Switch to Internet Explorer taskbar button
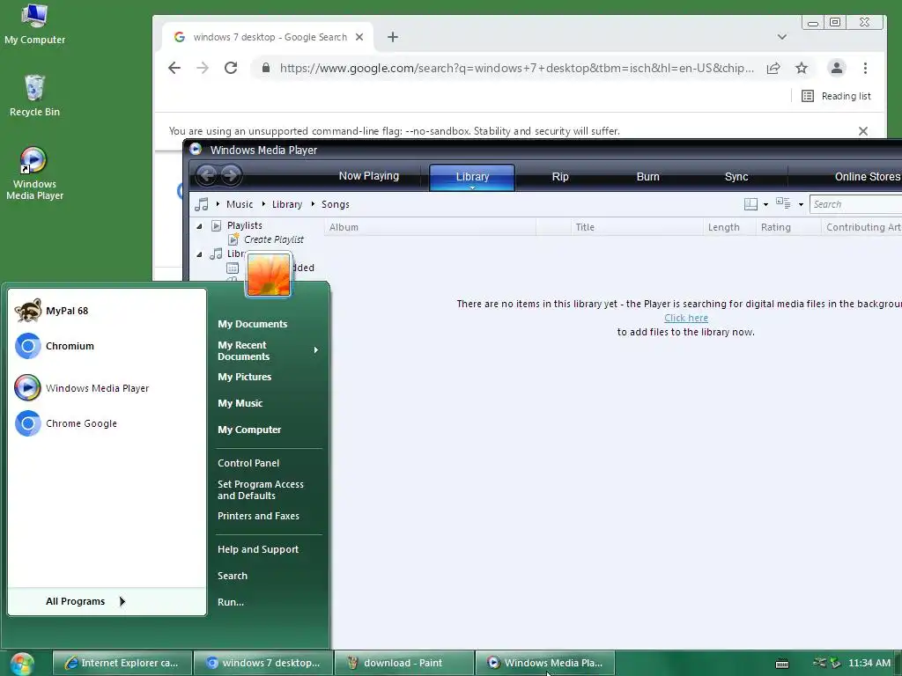This screenshot has height=676, width=902. tap(122, 663)
